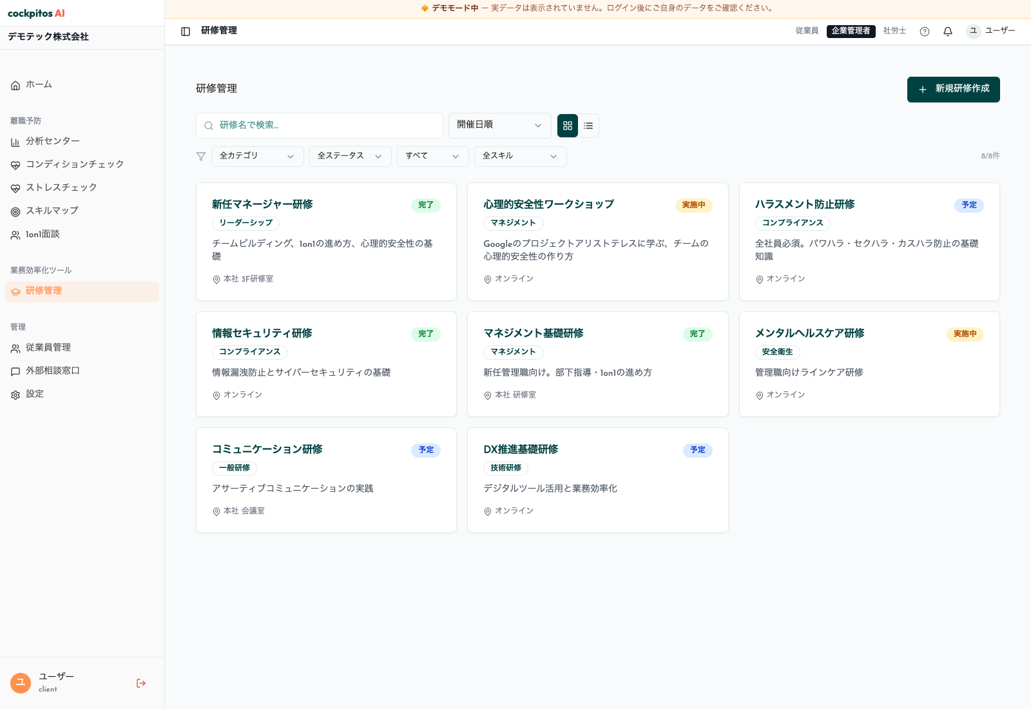Open ハラスメント防止研修 card title
This screenshot has height=709, width=1031.
click(x=805, y=204)
